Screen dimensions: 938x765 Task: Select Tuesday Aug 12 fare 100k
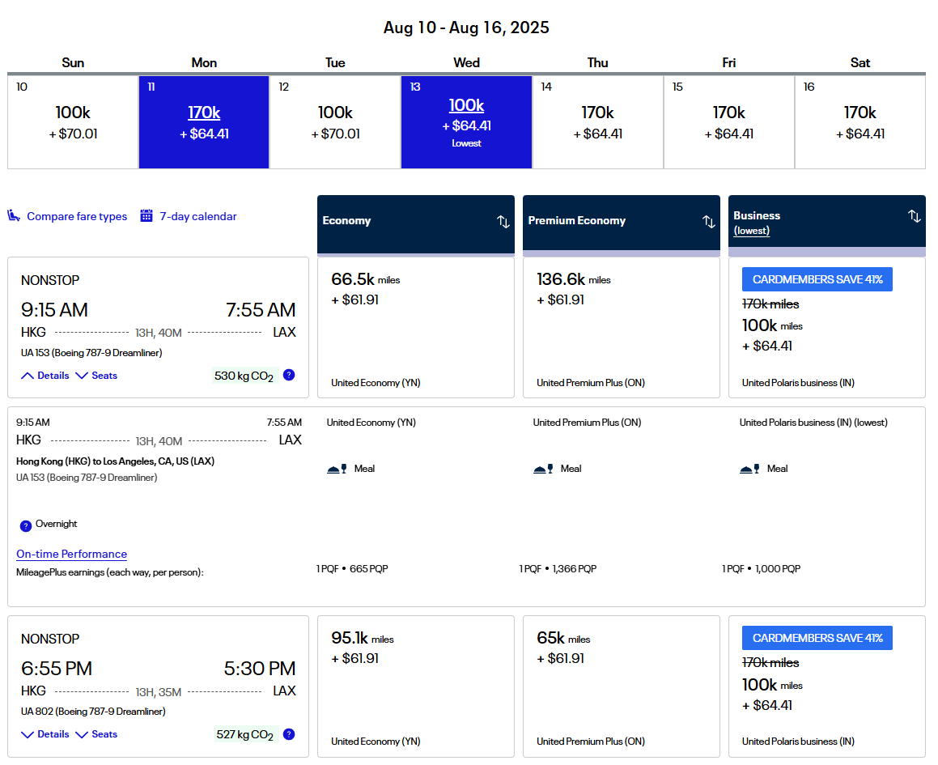[x=335, y=122]
